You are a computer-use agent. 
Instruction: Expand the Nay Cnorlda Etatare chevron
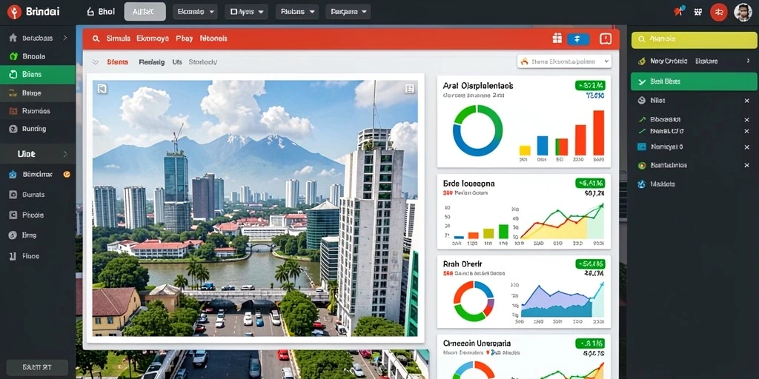tap(747, 61)
